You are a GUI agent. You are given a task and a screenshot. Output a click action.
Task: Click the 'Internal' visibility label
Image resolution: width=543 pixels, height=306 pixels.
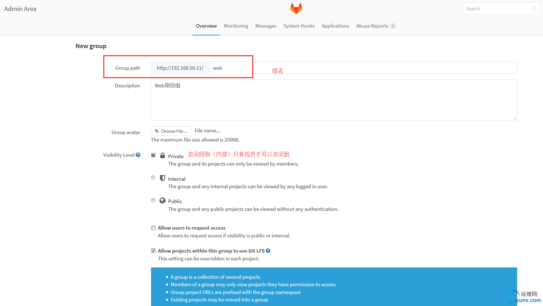pos(177,179)
